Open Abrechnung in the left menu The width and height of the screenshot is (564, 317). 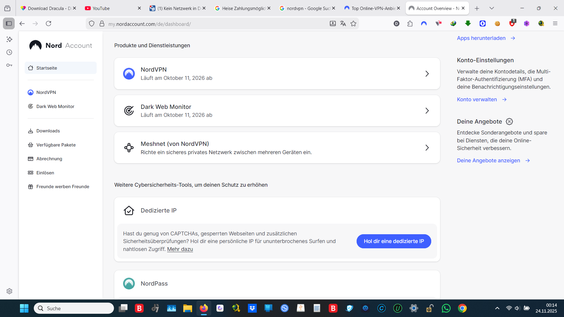click(49, 159)
